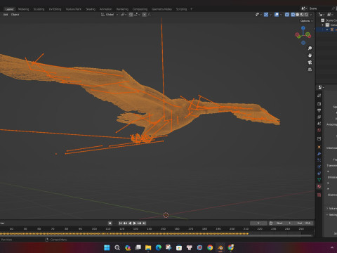Screen dimensions: 337x253
Task: Open the Output properties tab
Action: 319,110
